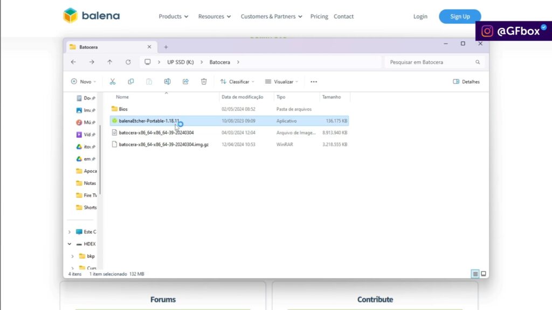
Task: Open the Pricing page link
Action: pyautogui.click(x=319, y=17)
